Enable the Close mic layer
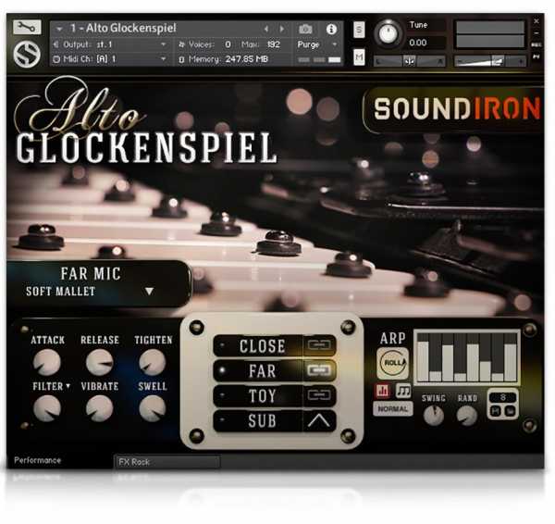 click(x=258, y=346)
